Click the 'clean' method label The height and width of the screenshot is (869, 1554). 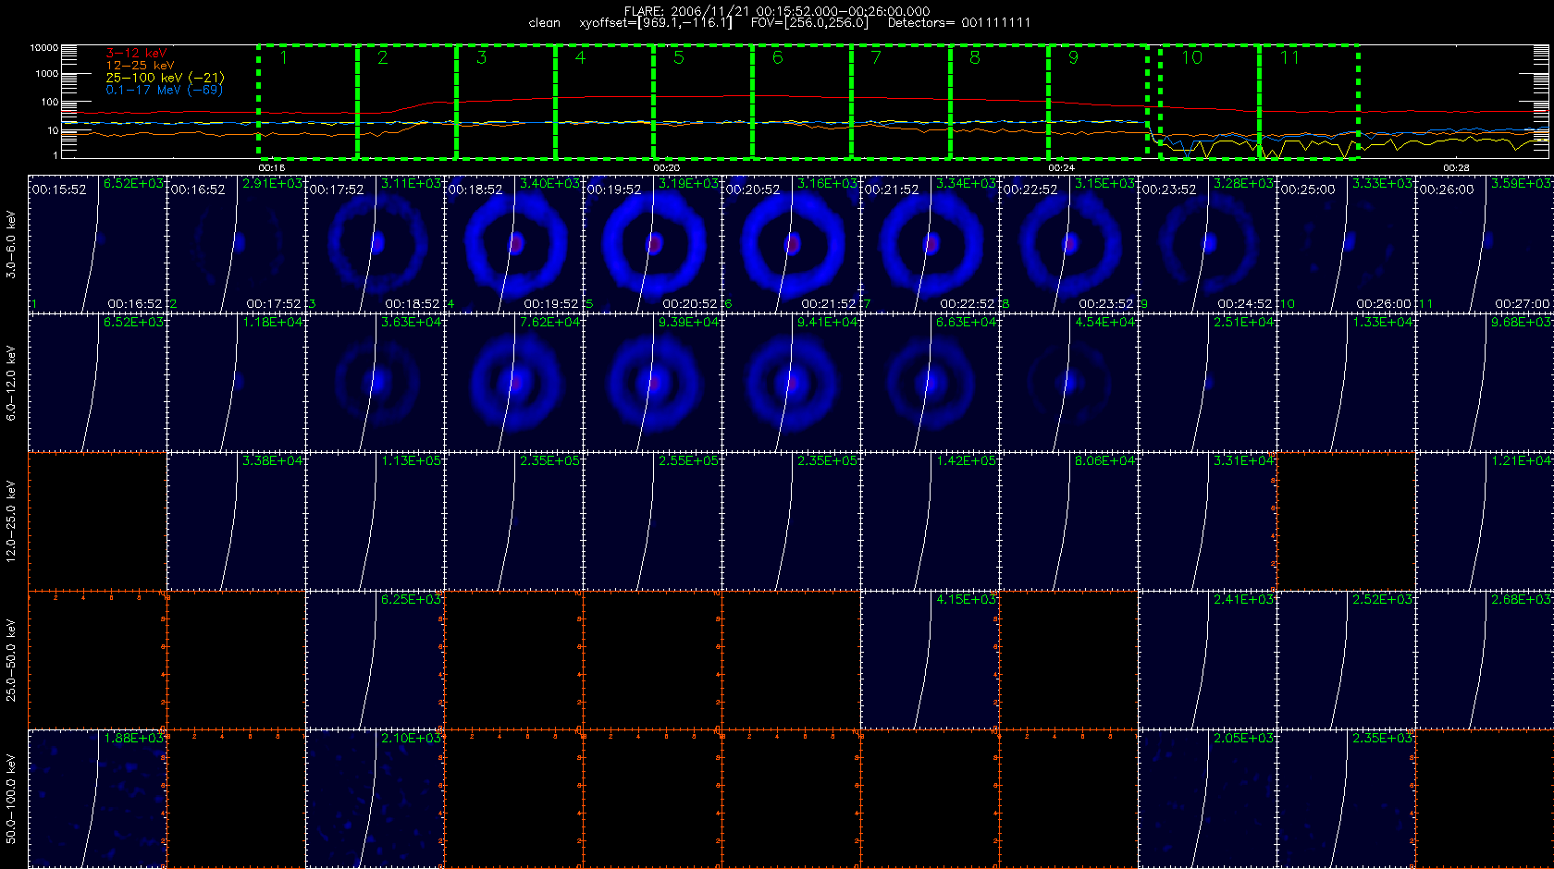coord(544,22)
